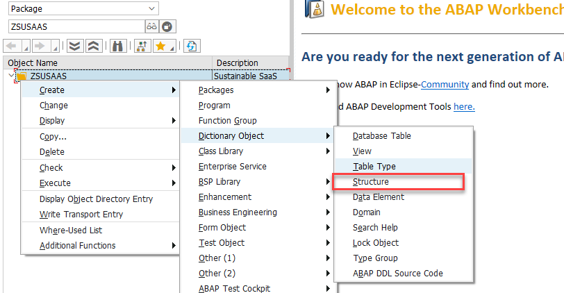Click the round icon beside the glasses icon
This screenshot has height=293, width=564.
167,26
